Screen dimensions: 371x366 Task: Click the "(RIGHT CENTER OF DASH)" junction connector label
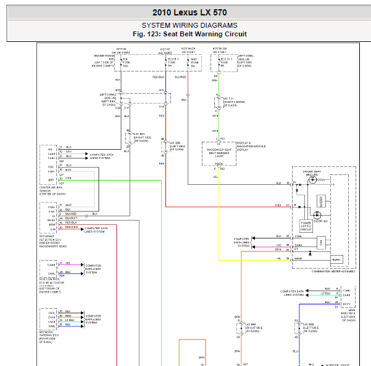[234, 104]
